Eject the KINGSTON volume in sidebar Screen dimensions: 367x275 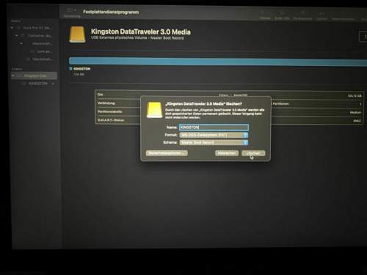click(53, 84)
